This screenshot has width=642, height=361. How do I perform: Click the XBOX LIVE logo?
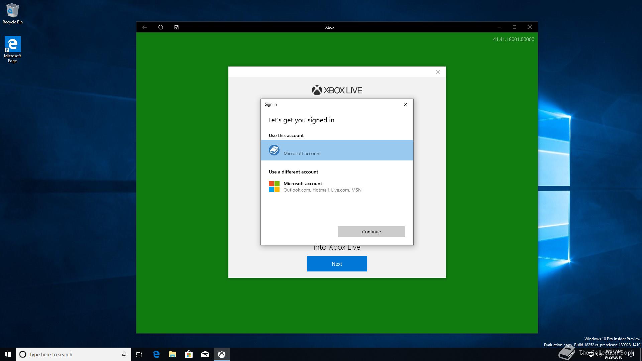click(x=337, y=90)
